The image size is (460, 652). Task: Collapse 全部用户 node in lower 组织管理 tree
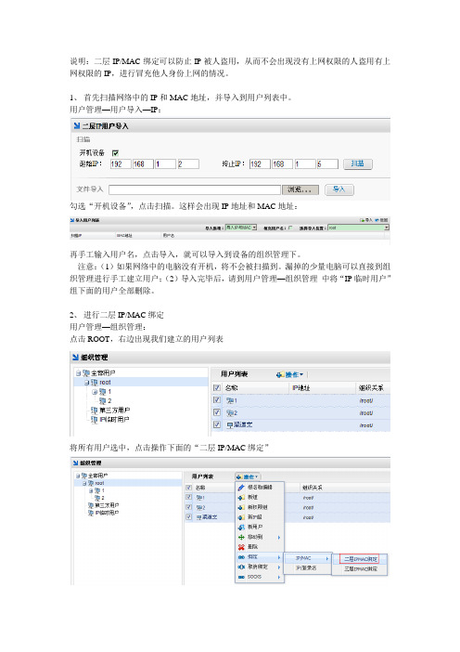click(x=78, y=476)
